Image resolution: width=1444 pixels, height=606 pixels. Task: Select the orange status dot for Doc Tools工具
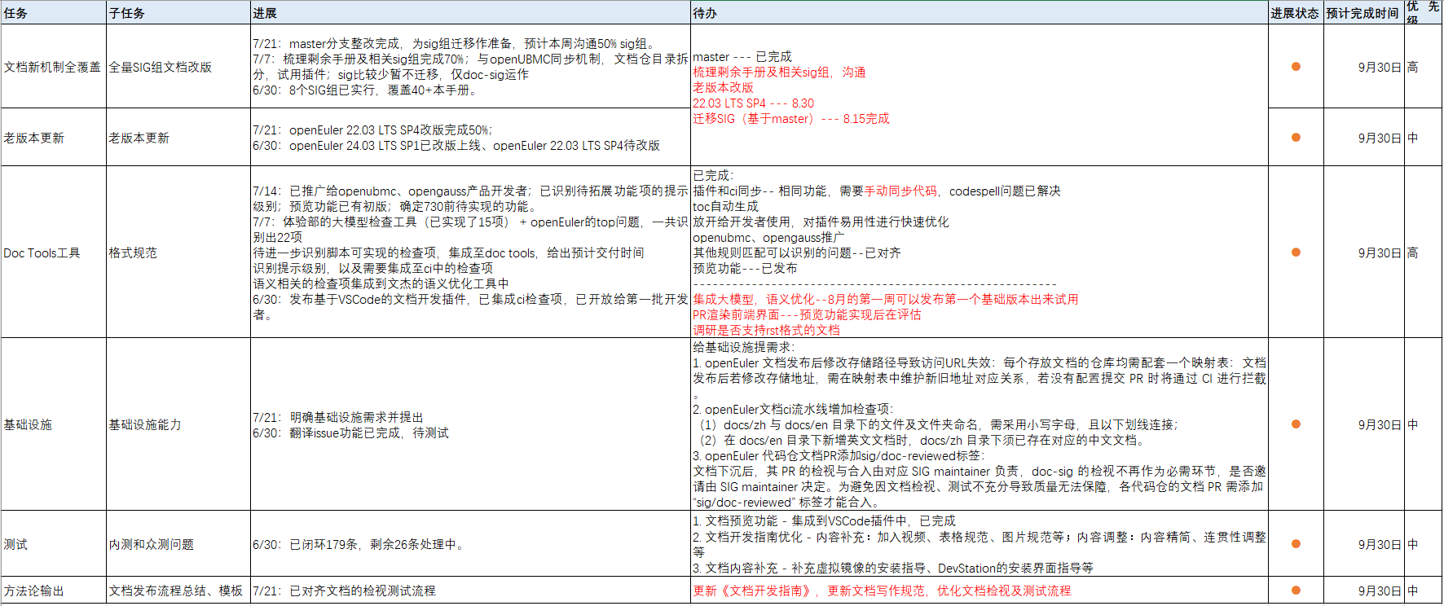pos(1296,253)
